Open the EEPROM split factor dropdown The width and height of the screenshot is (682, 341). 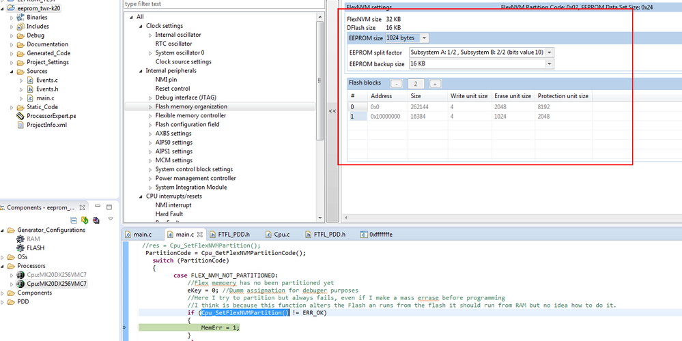[550, 53]
